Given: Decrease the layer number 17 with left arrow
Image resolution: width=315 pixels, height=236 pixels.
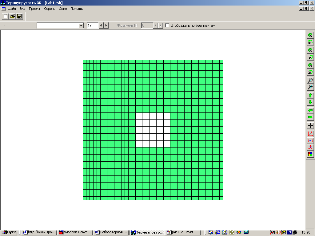Looking at the screenshot, I should tap(101, 26).
